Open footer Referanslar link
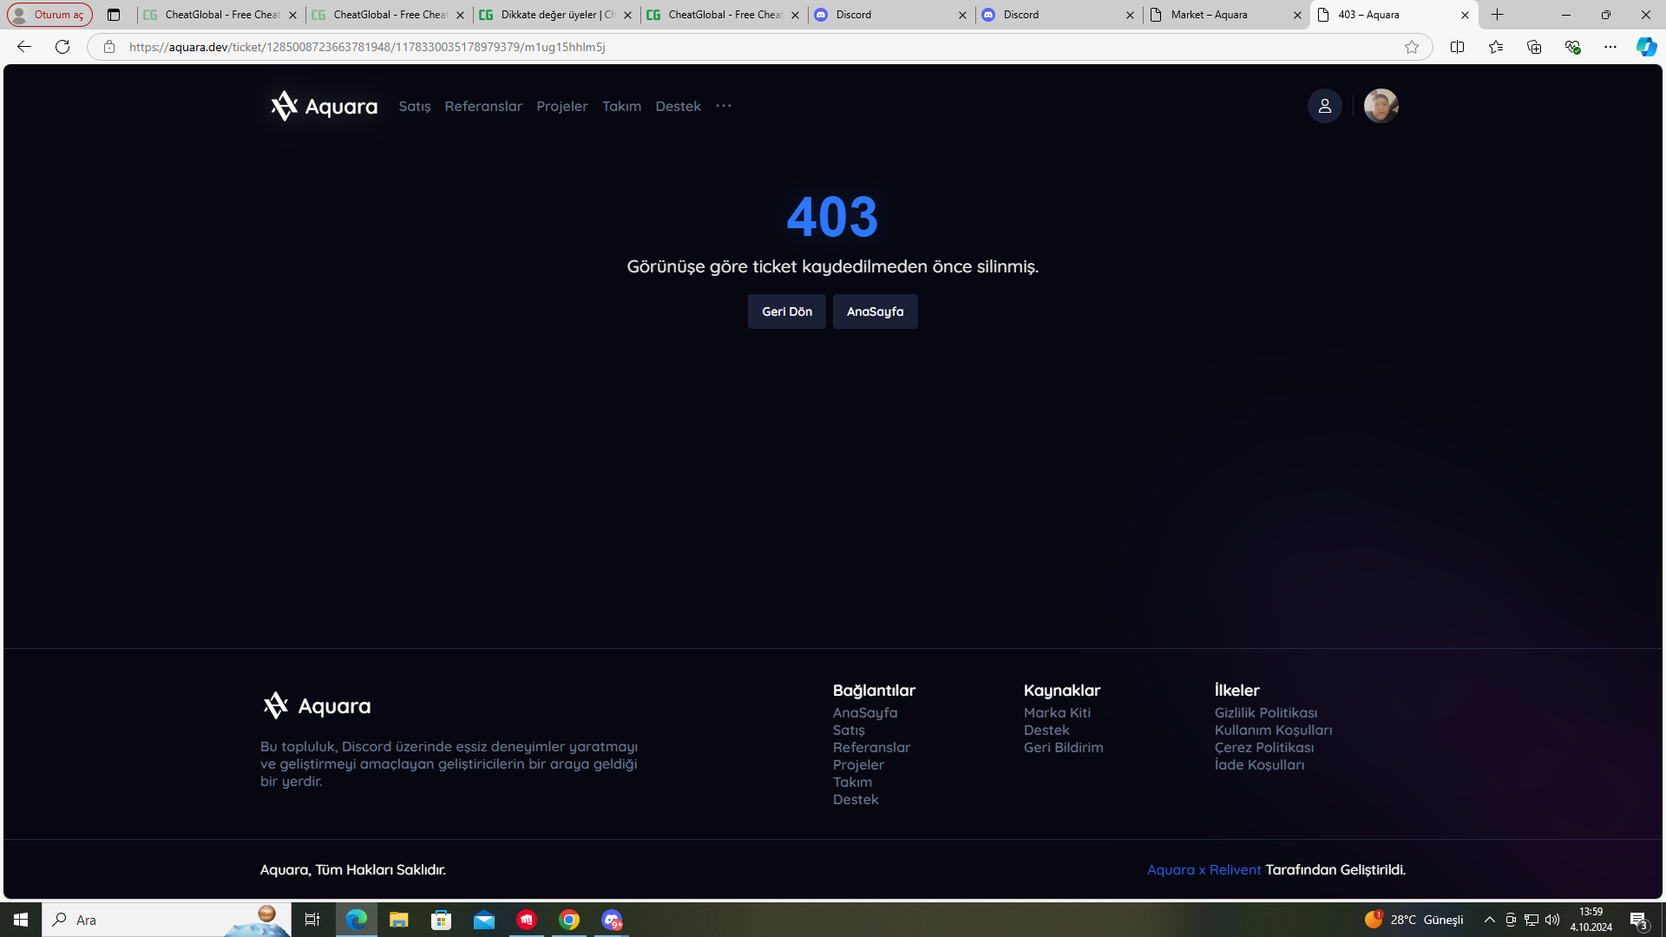This screenshot has width=1666, height=937. tap(871, 747)
